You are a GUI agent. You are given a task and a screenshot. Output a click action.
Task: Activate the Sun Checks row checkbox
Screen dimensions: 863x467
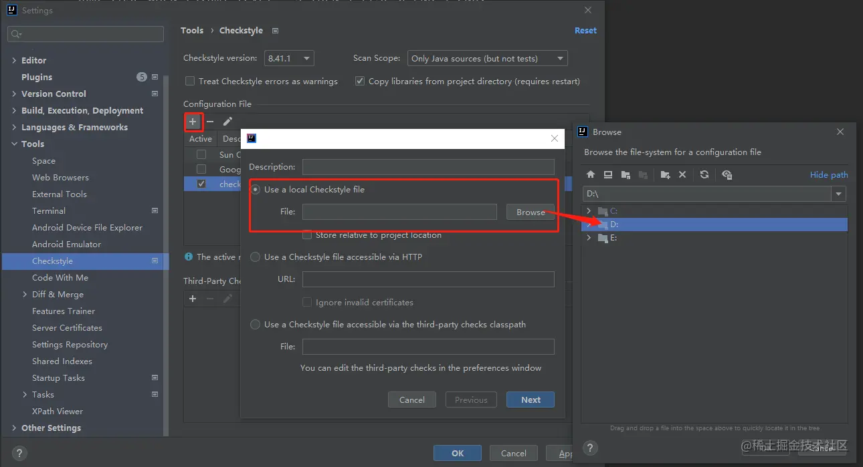click(x=201, y=154)
